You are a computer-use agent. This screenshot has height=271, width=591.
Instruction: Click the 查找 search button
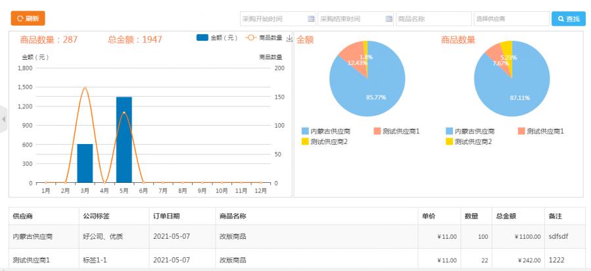point(568,18)
